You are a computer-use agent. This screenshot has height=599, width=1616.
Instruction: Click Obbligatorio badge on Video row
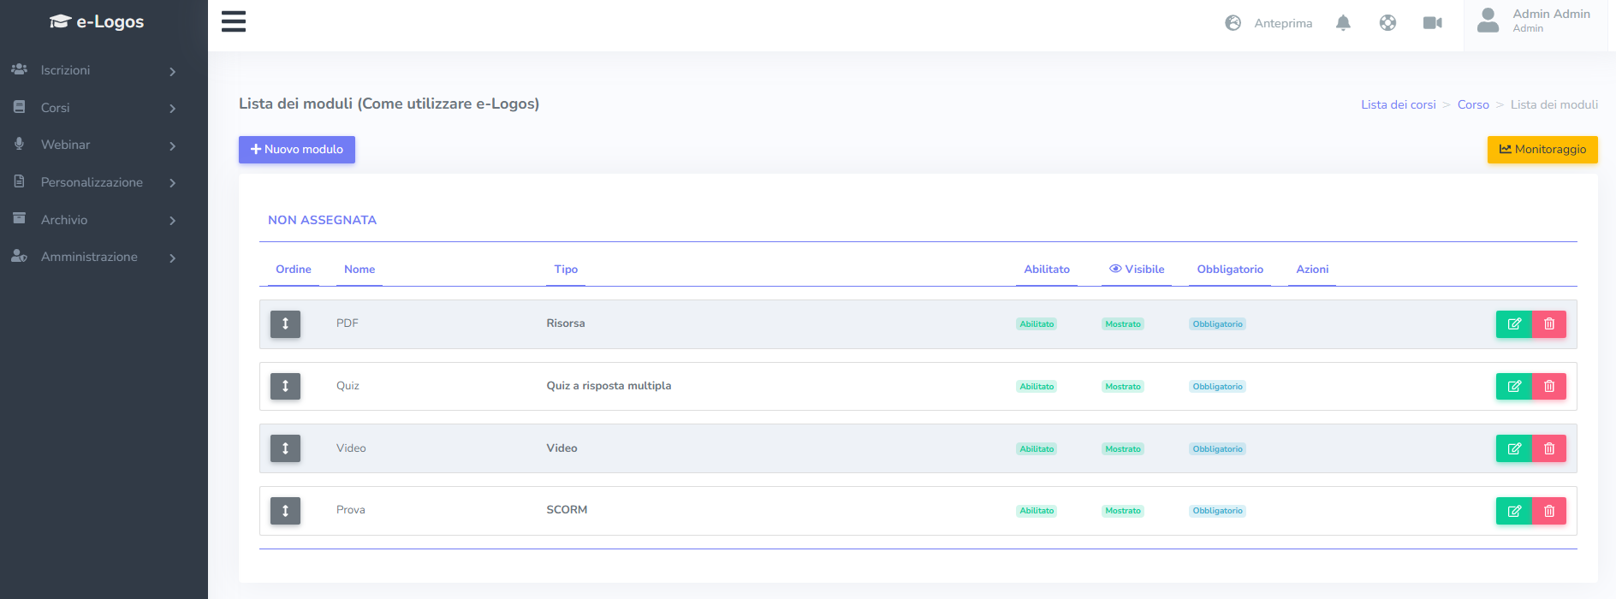1217,449
